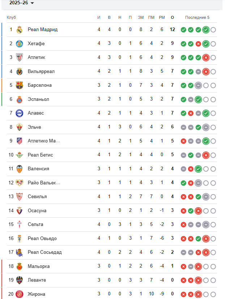Click the Valencia club crest
This screenshot has height=299, width=225.
click(20, 169)
